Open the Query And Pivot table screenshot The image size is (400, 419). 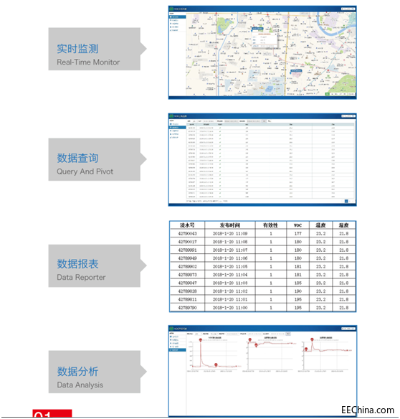coord(262,159)
